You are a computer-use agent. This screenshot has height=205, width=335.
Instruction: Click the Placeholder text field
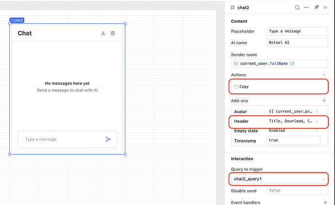tap(293, 31)
